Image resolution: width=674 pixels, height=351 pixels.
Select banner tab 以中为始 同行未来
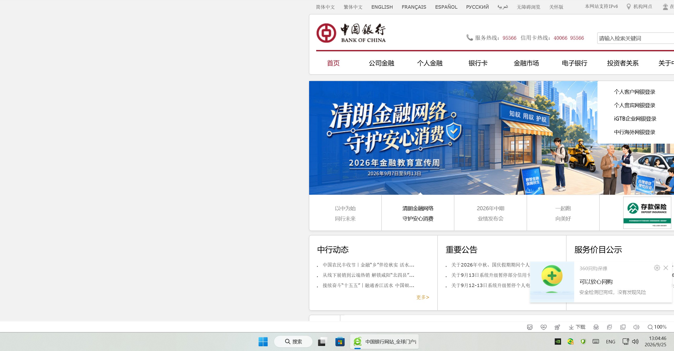[345, 213]
